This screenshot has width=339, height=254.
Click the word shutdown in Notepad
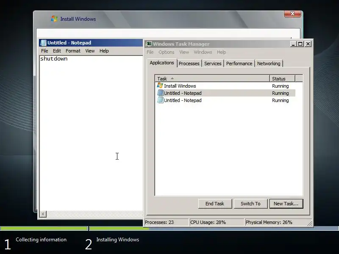(x=54, y=59)
